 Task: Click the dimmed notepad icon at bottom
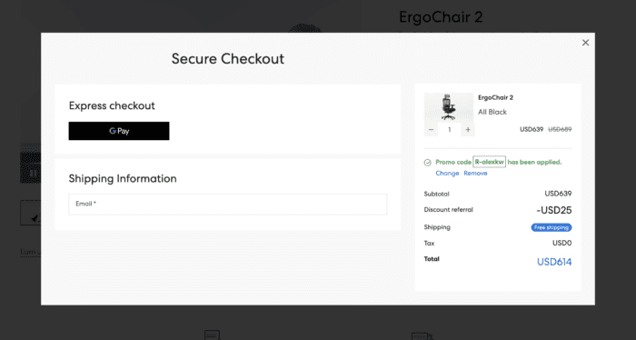(422, 336)
